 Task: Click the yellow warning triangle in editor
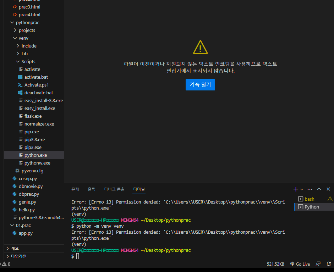click(200, 47)
